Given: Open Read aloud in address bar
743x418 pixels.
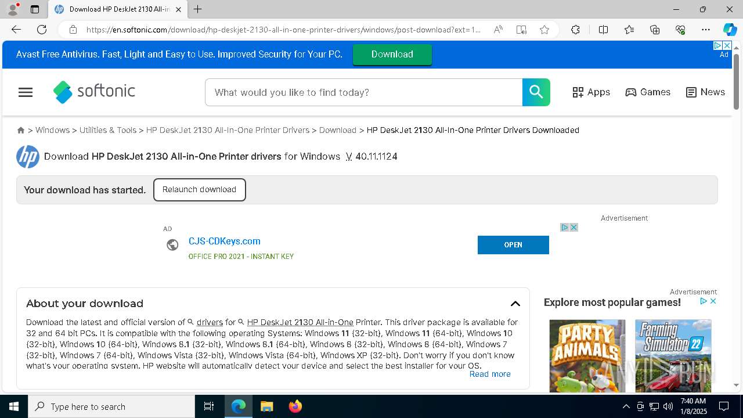Looking at the screenshot, I should (x=498, y=30).
